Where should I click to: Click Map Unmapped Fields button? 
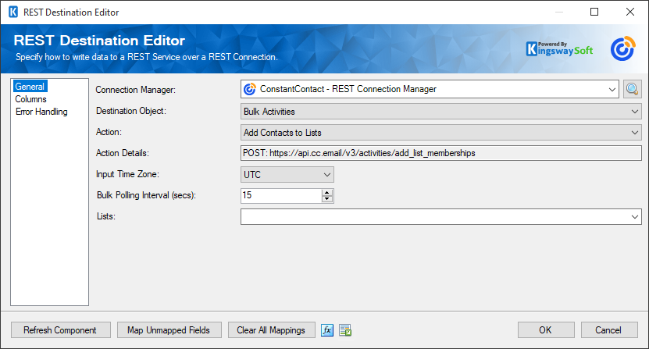click(x=169, y=330)
